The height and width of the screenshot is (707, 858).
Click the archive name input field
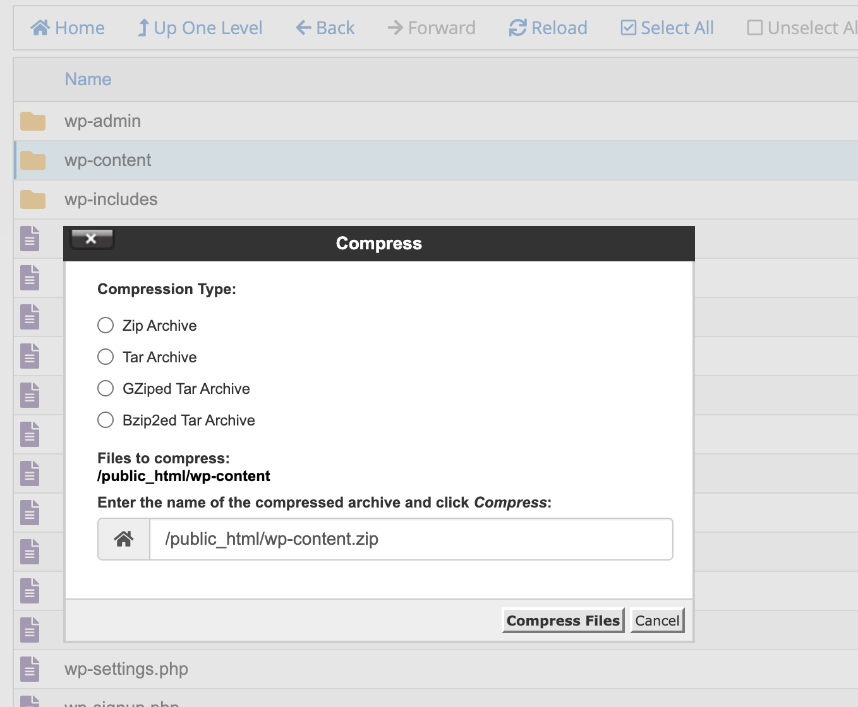tap(411, 539)
